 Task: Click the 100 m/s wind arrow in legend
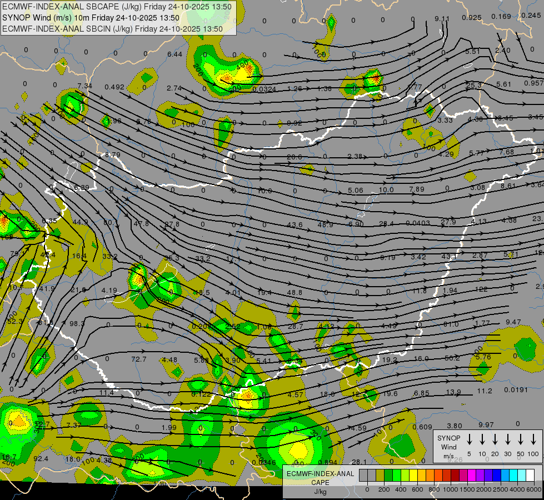(x=533, y=439)
